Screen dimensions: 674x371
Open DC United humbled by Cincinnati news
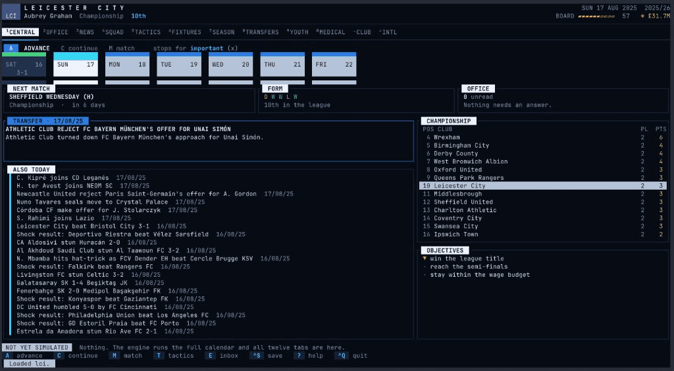[x=105, y=307]
